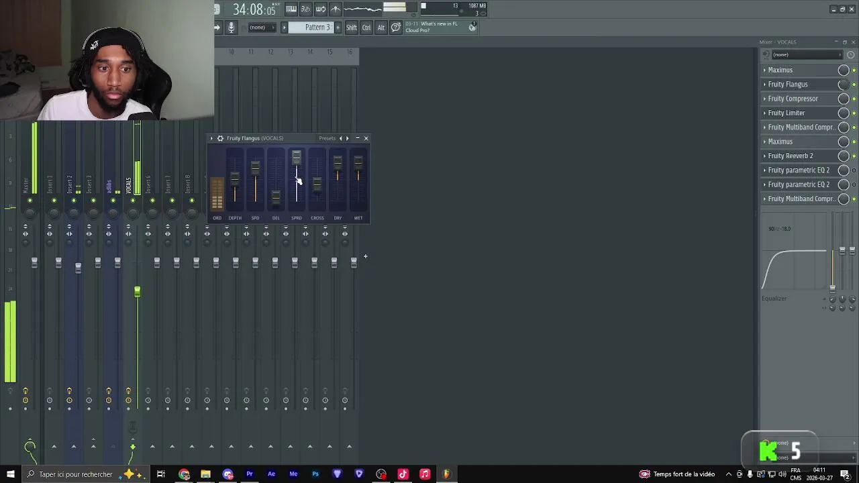Open the Fruity Multiband Compr. last slot
This screenshot has height=483, width=859.
[801, 199]
